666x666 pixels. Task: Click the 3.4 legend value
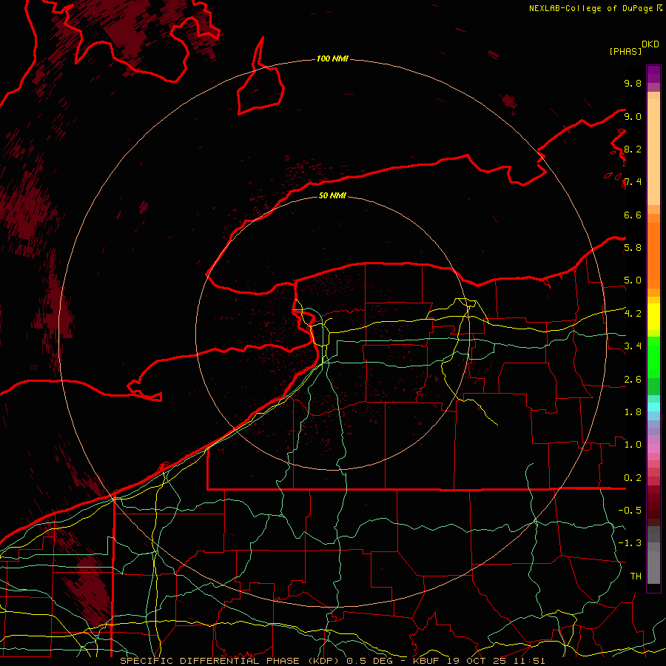633,346
